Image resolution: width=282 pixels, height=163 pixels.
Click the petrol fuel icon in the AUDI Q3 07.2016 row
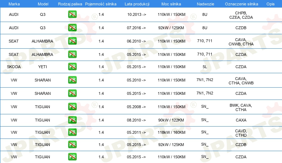pos(72,28)
